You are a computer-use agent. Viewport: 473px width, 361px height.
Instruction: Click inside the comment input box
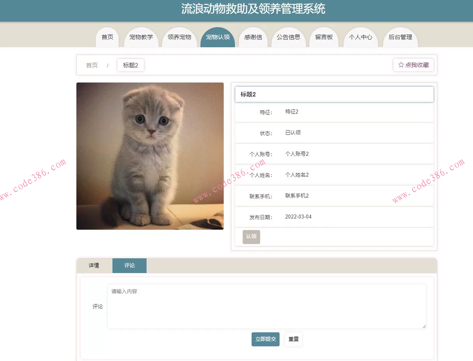tap(267, 306)
